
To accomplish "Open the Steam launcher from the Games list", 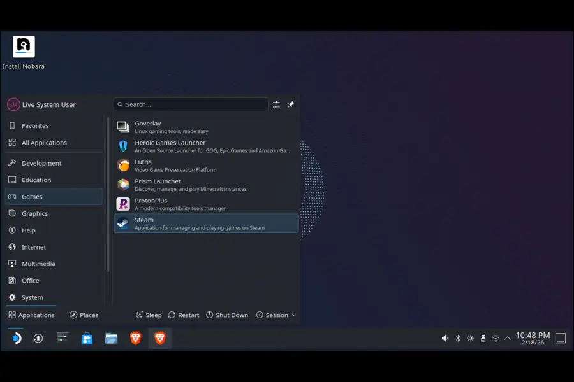I will click(191, 223).
